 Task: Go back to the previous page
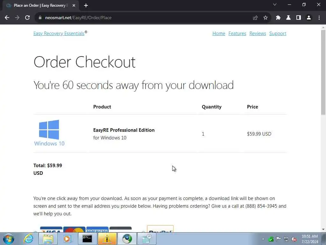tap(7, 18)
